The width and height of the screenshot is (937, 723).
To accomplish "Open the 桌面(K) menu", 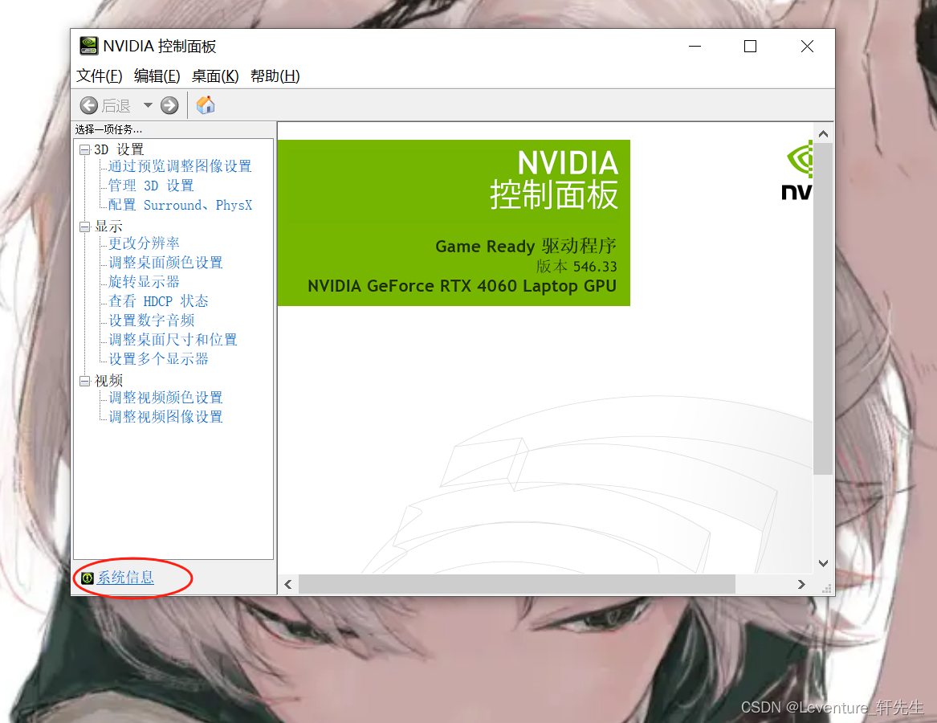I will pyautogui.click(x=214, y=76).
